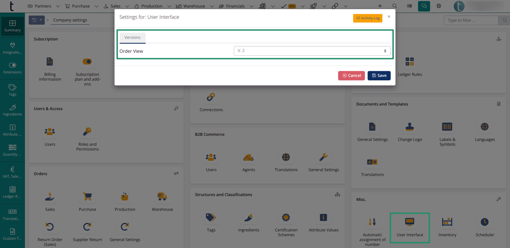The width and height of the screenshot is (510, 248).
Task: Click the Type to filter input field
Action: (471, 20)
